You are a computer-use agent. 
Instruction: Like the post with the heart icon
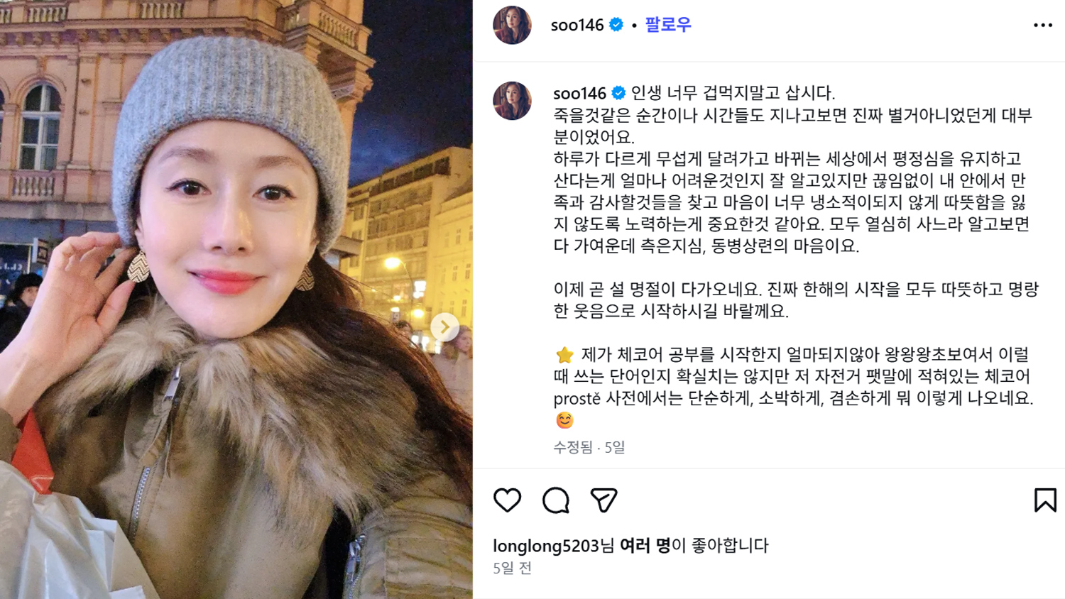tap(507, 500)
